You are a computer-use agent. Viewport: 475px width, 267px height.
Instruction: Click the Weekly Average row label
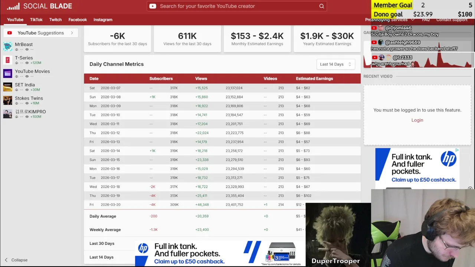click(x=105, y=230)
